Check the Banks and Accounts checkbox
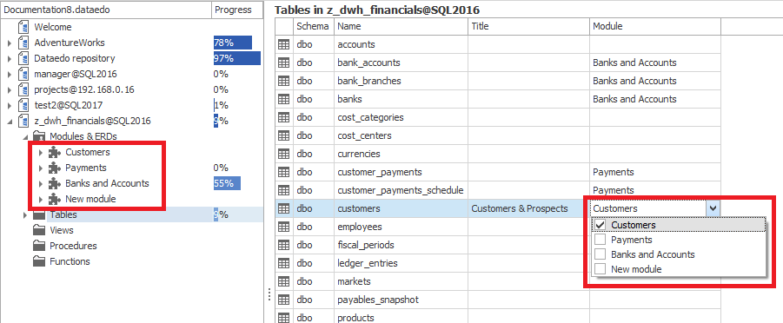This screenshot has width=783, height=323. (601, 254)
